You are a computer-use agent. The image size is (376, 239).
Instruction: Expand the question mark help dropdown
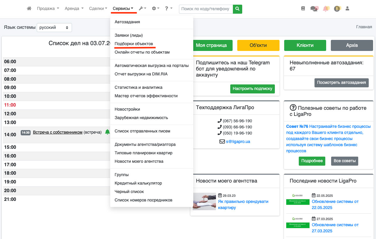click(x=168, y=9)
